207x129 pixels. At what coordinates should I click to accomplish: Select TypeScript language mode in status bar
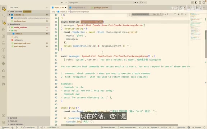[x=181, y=128]
